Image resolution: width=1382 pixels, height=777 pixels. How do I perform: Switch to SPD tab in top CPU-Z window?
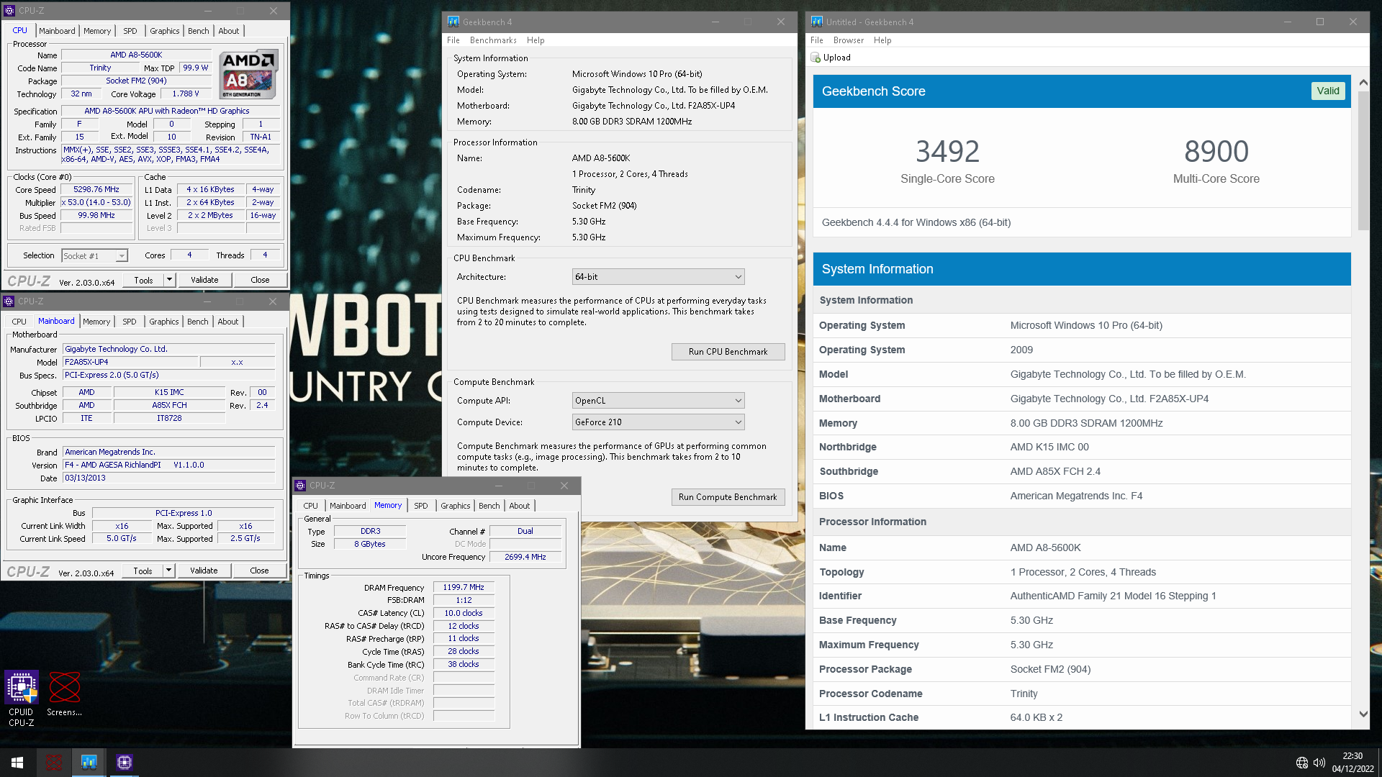(130, 31)
